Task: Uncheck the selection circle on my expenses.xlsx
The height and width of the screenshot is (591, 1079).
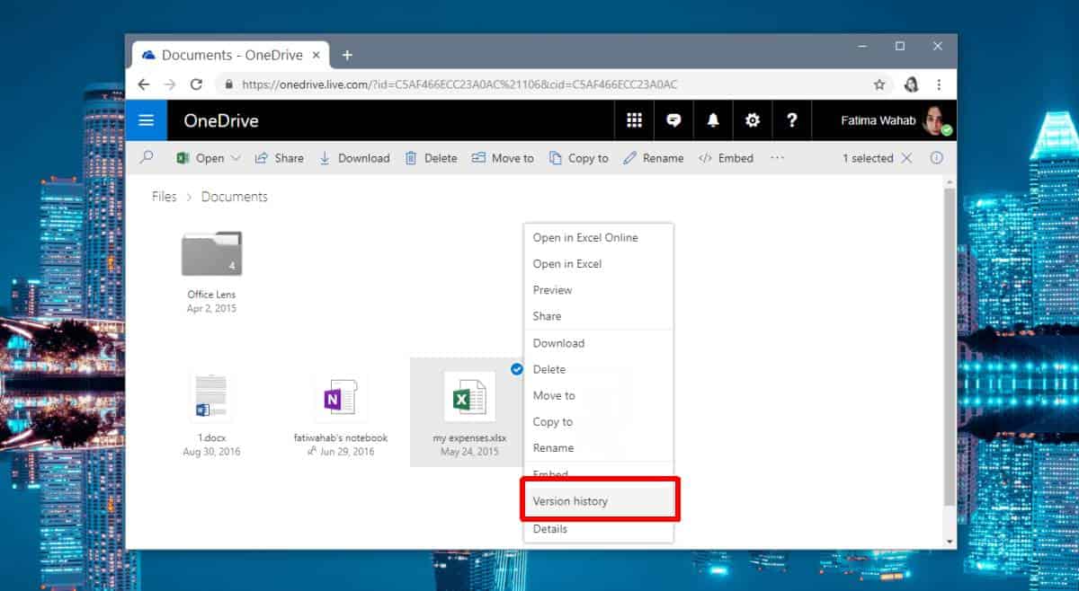Action: click(516, 368)
